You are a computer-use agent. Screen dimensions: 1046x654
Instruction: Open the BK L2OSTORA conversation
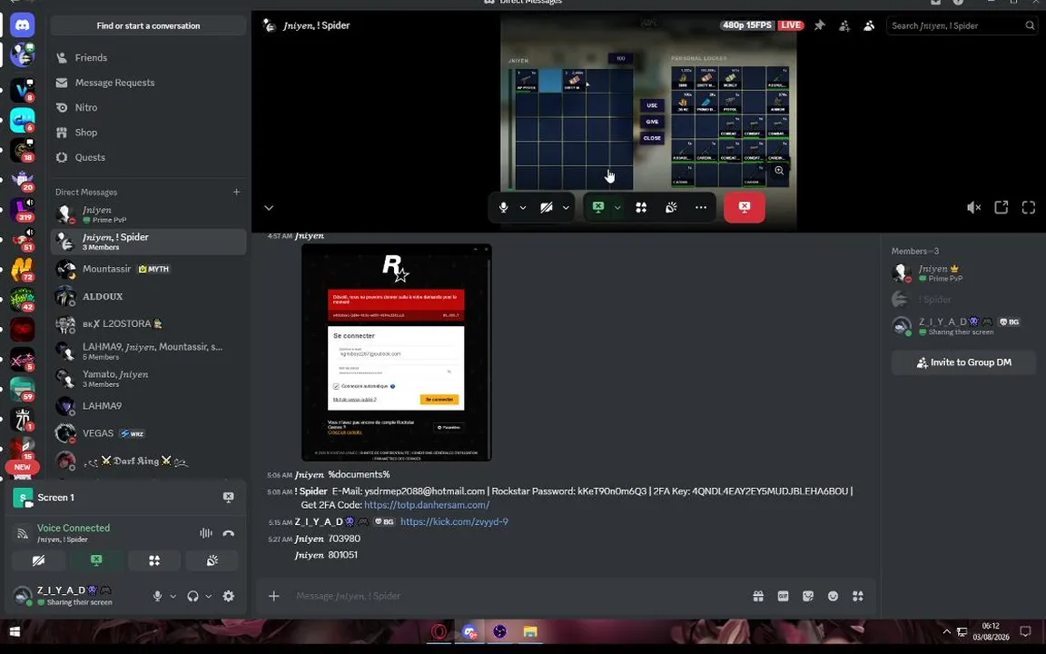(148, 323)
